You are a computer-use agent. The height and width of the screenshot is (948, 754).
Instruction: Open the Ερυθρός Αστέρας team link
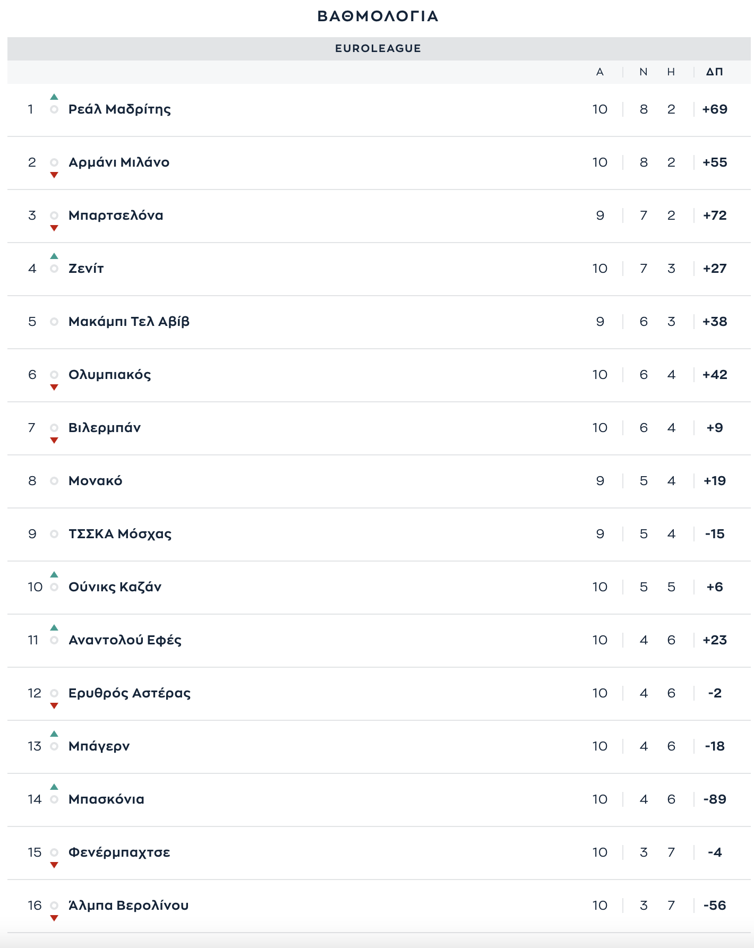point(130,693)
